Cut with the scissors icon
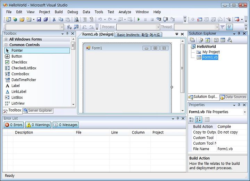The width and height of the screenshot is (250, 181). click(54, 19)
